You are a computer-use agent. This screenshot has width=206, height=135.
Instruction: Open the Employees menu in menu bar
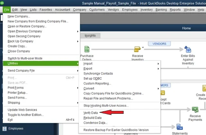[130, 10]
